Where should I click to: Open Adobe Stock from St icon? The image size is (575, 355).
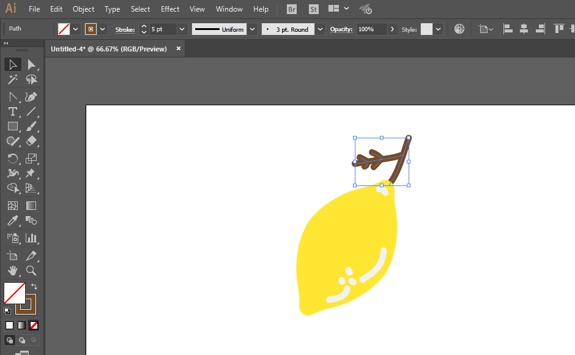(x=314, y=9)
